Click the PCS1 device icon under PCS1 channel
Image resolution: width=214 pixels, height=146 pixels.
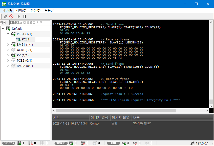(18, 39)
